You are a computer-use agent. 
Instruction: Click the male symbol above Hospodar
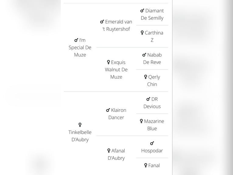152,143
